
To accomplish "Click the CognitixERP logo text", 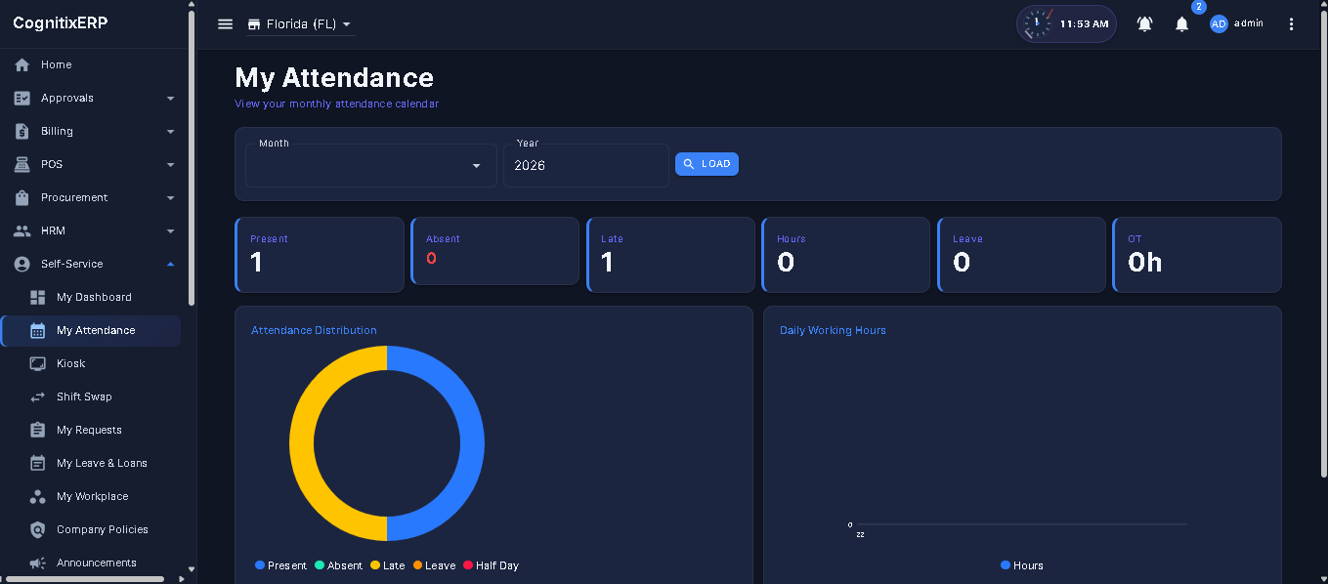I will coord(61,23).
